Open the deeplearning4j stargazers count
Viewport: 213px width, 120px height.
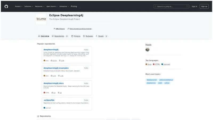point(55,61)
